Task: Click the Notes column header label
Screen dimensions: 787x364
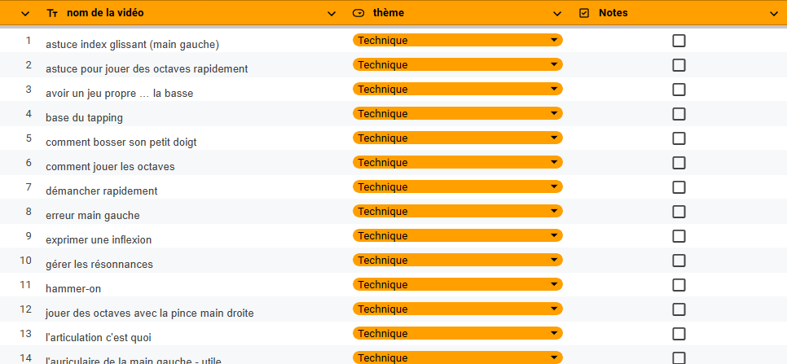Action: [x=613, y=13]
